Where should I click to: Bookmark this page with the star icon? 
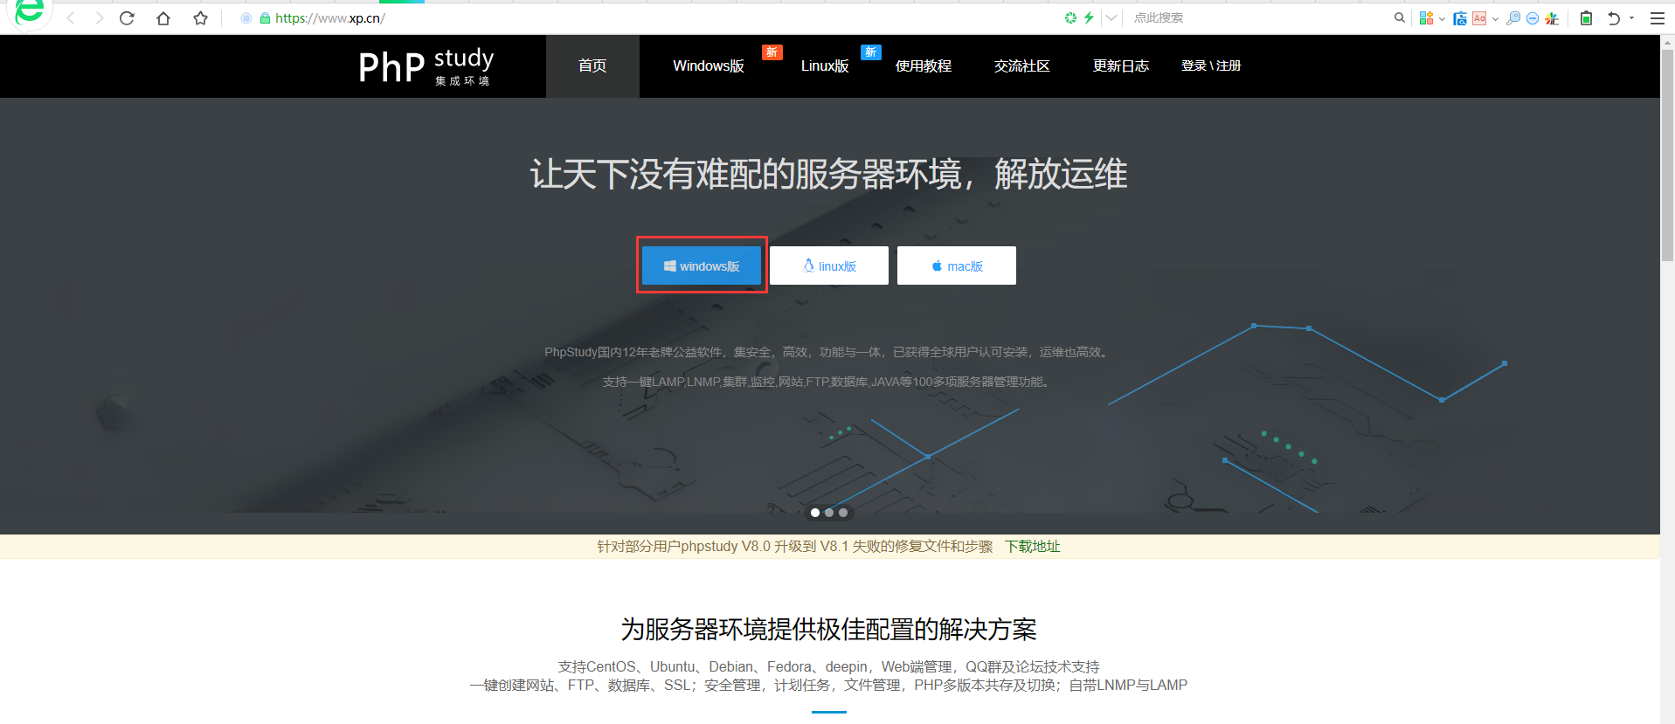click(x=201, y=18)
